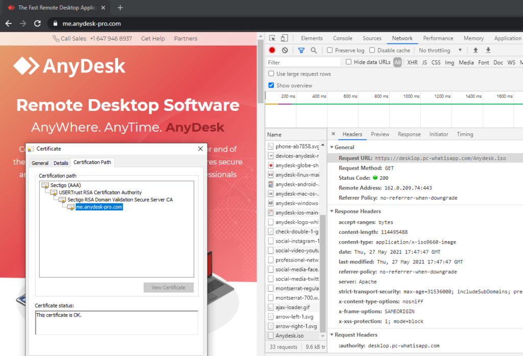Screen dimensions: 523x356
Task: Click the network Filter text field
Action: (x=303, y=62)
